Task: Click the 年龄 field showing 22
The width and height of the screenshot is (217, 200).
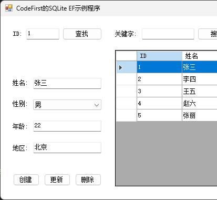Action: point(67,126)
